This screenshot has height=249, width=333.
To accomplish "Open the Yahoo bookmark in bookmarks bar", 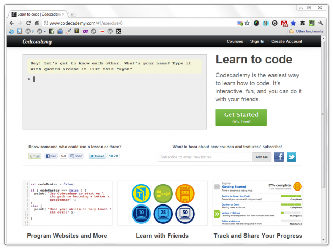I will 85,31.
